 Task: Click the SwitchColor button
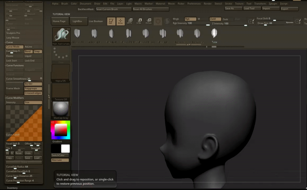pos(60,155)
